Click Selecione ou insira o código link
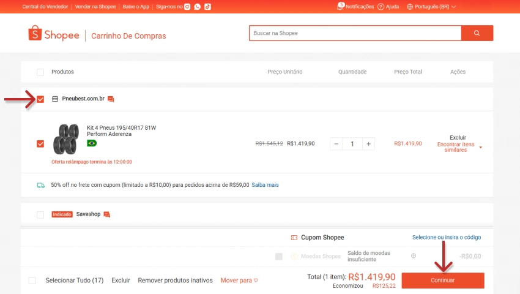Image resolution: width=520 pixels, height=294 pixels. (447, 237)
